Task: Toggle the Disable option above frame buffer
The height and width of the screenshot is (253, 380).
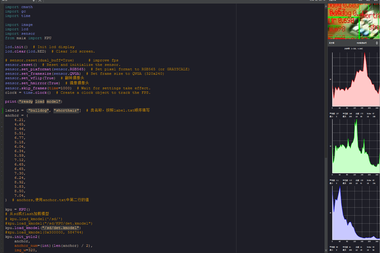Action: pos(376,1)
